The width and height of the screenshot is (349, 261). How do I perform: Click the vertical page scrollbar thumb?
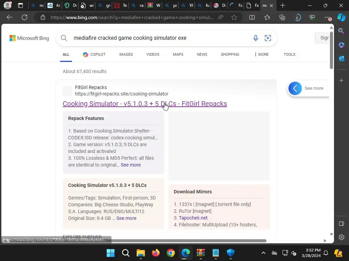331,50
